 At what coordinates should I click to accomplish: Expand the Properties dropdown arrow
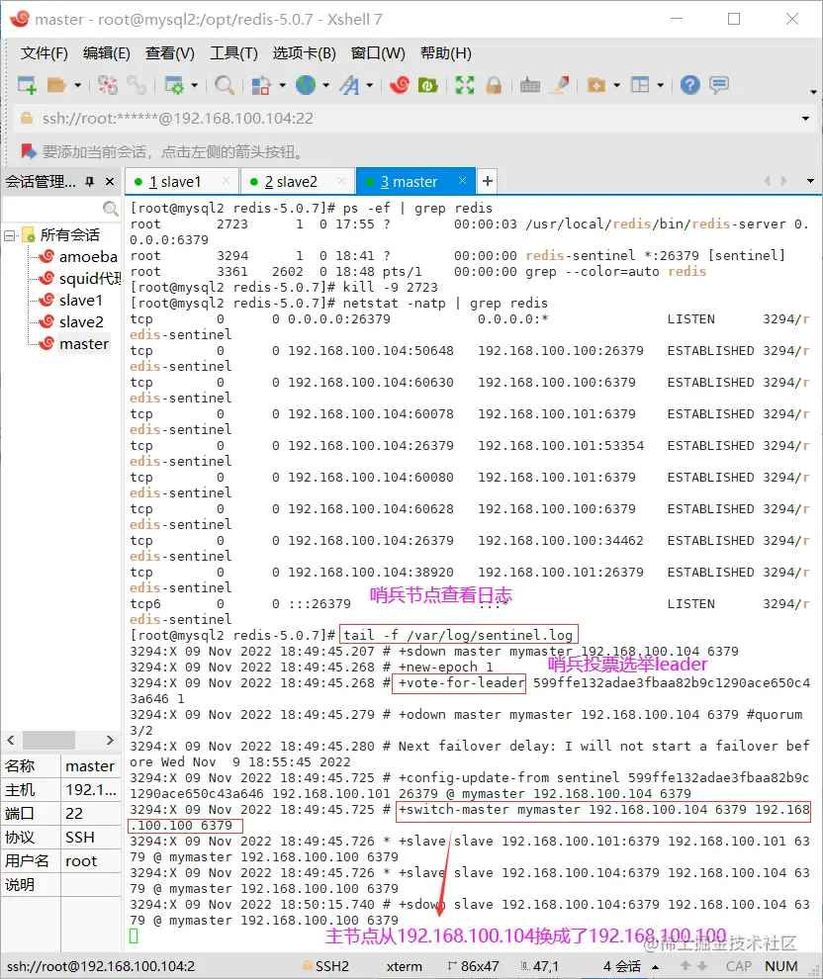[194, 85]
